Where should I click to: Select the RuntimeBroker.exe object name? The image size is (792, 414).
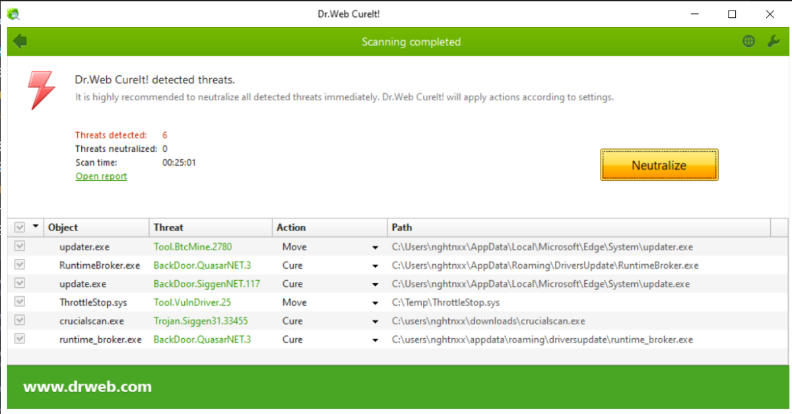tap(100, 265)
